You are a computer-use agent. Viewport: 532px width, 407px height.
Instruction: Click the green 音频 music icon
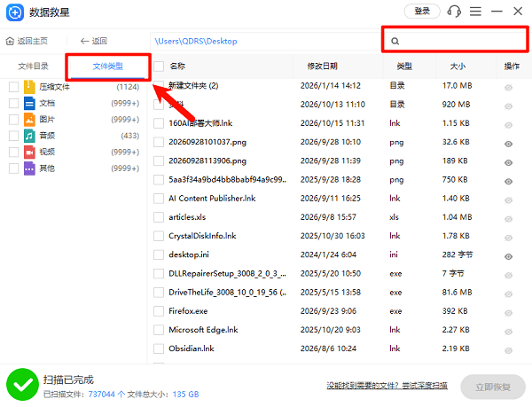(29, 136)
